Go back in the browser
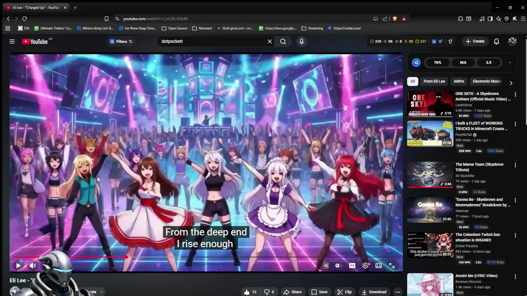Screen dimensions: 527x296 pos(8,18)
